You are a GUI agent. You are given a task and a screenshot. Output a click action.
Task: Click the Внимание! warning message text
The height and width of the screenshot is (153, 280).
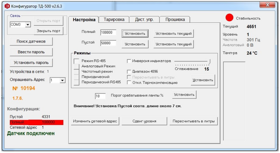click(x=127, y=106)
